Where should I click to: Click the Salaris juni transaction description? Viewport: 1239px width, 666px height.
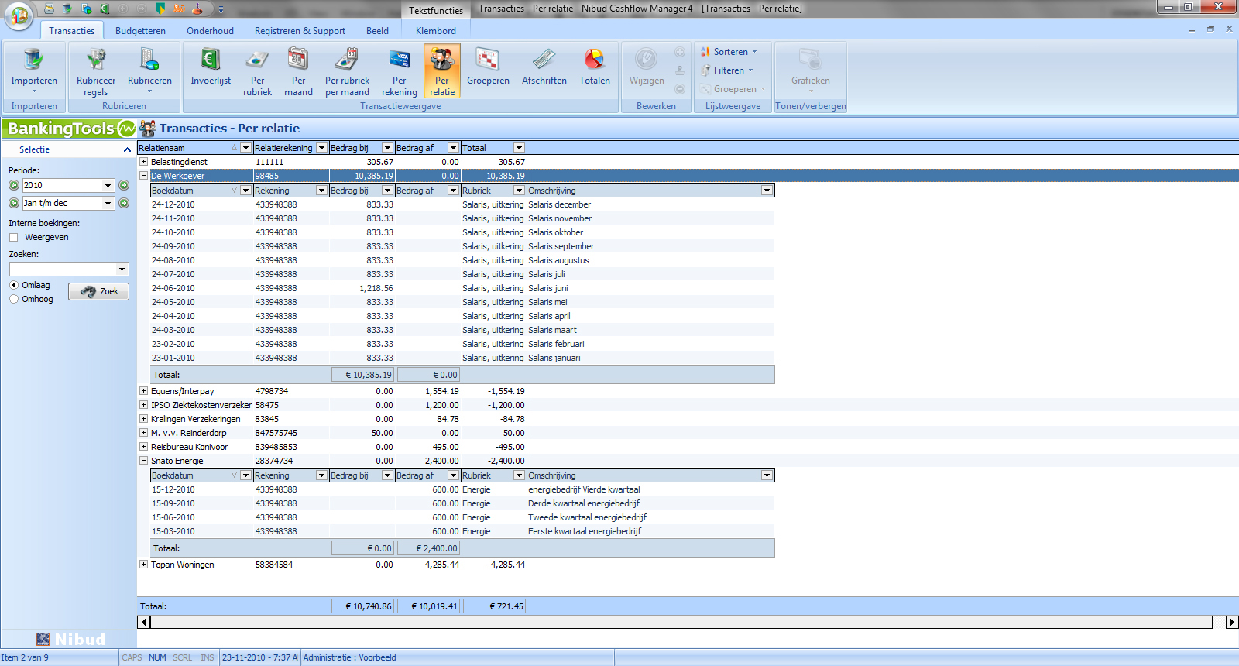click(x=548, y=288)
